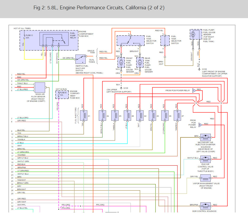Click the WHT/PPL wire label

pos(21,205)
